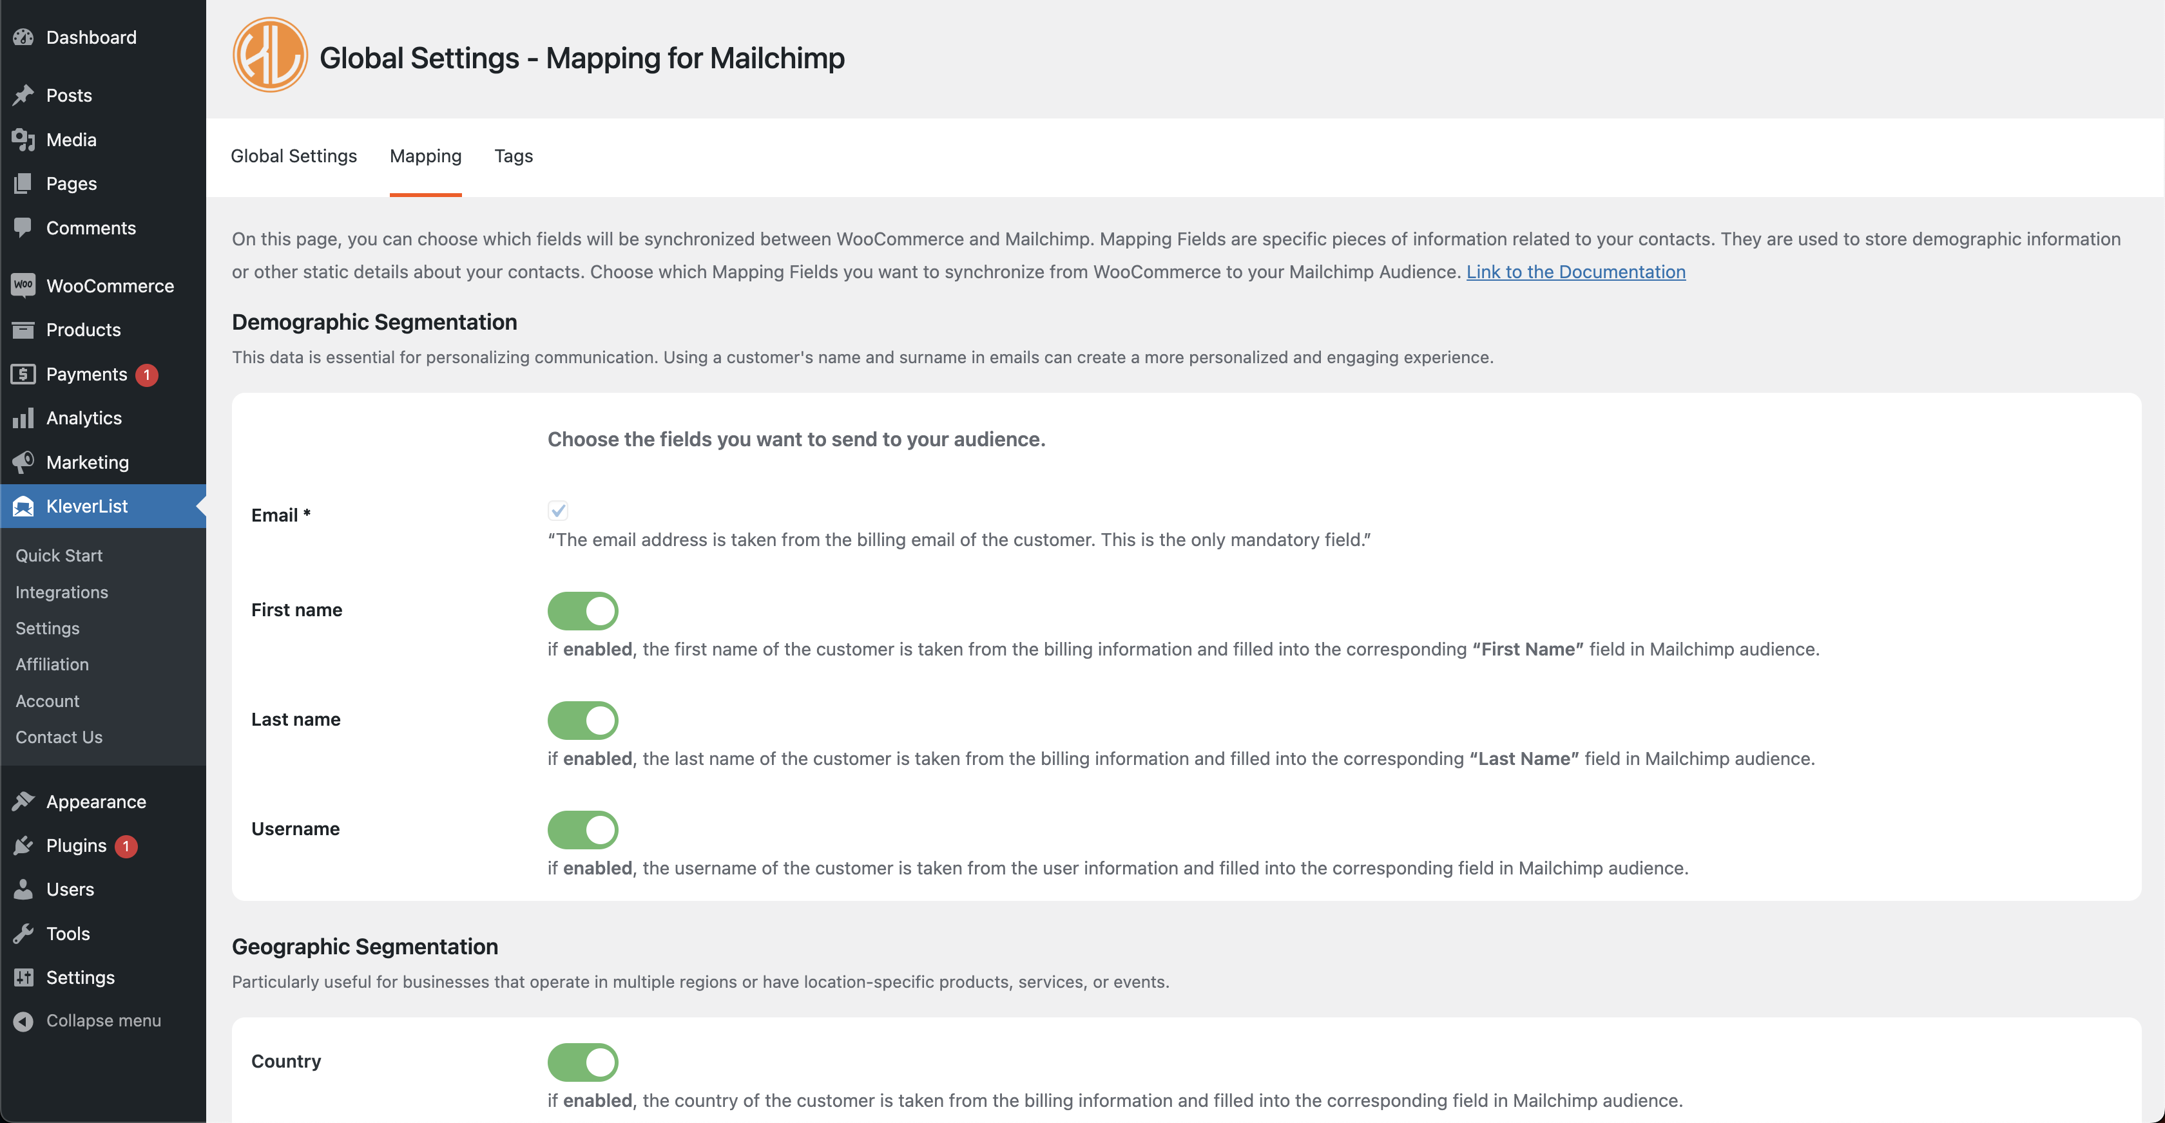The height and width of the screenshot is (1123, 2165).
Task: Select the Mapping tab
Action: point(425,156)
